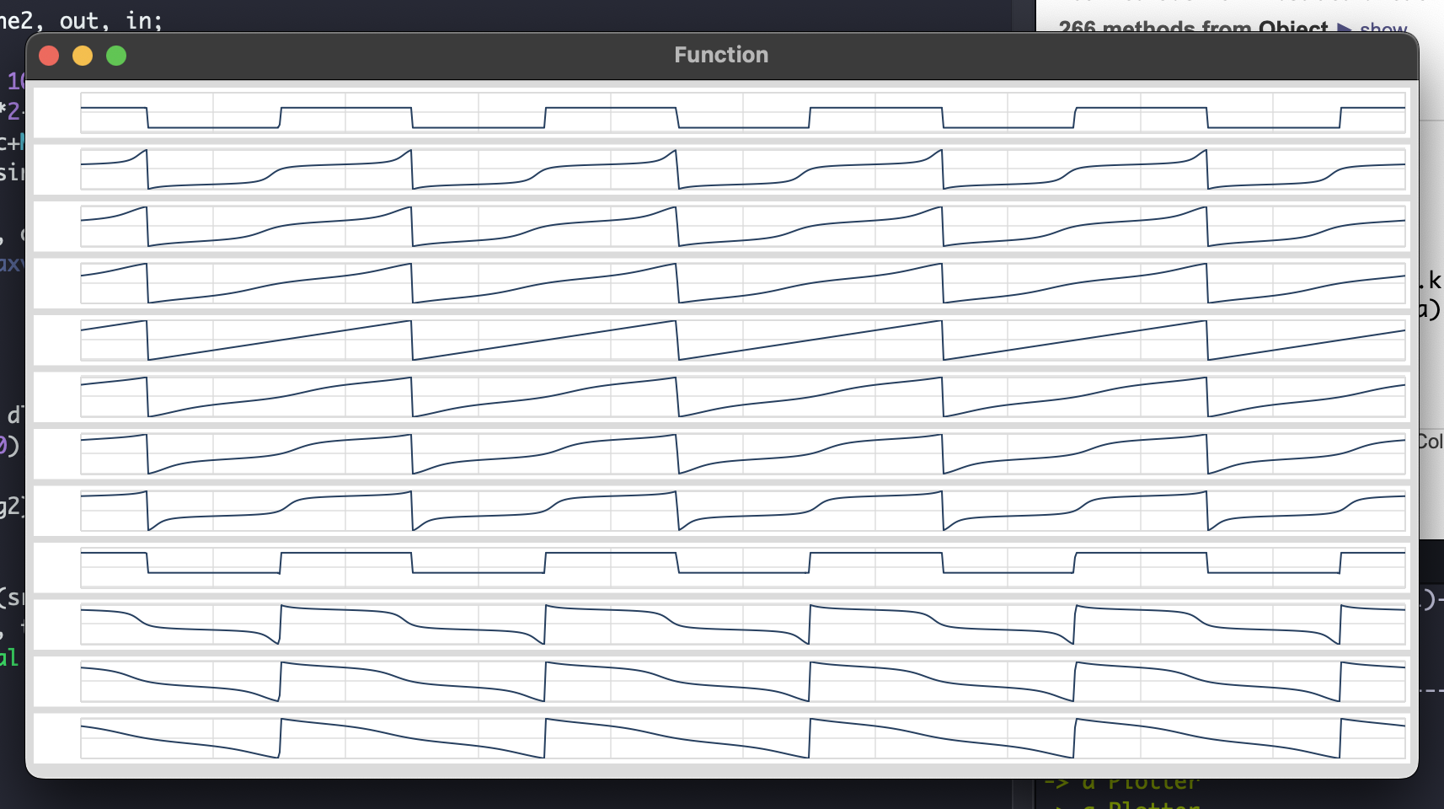
Task: Click the eighth plot from the top
Action: [741, 511]
